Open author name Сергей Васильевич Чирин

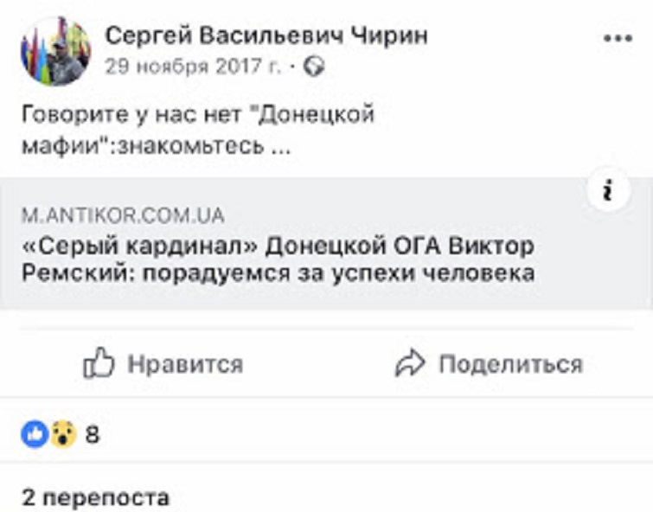[266, 35]
